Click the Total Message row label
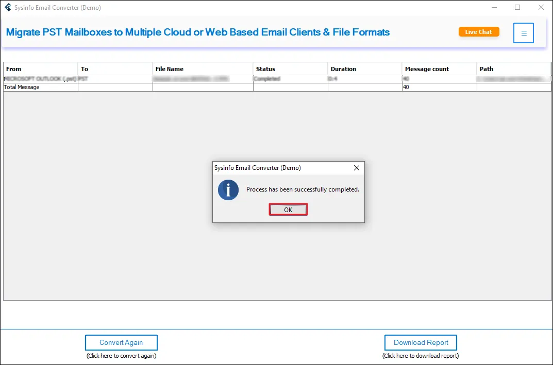The height and width of the screenshot is (365, 553). (x=22, y=87)
